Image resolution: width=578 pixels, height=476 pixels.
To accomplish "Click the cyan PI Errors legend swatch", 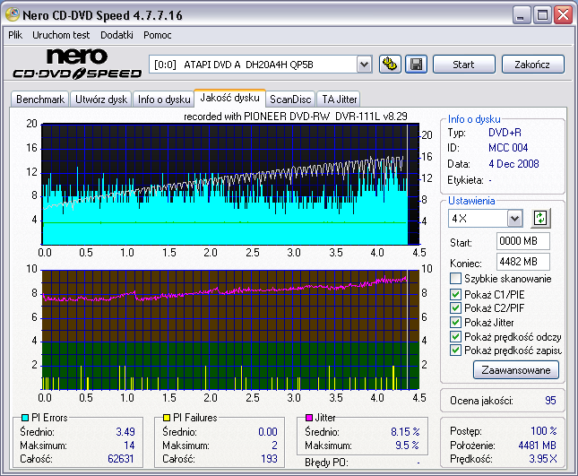I will [25, 418].
